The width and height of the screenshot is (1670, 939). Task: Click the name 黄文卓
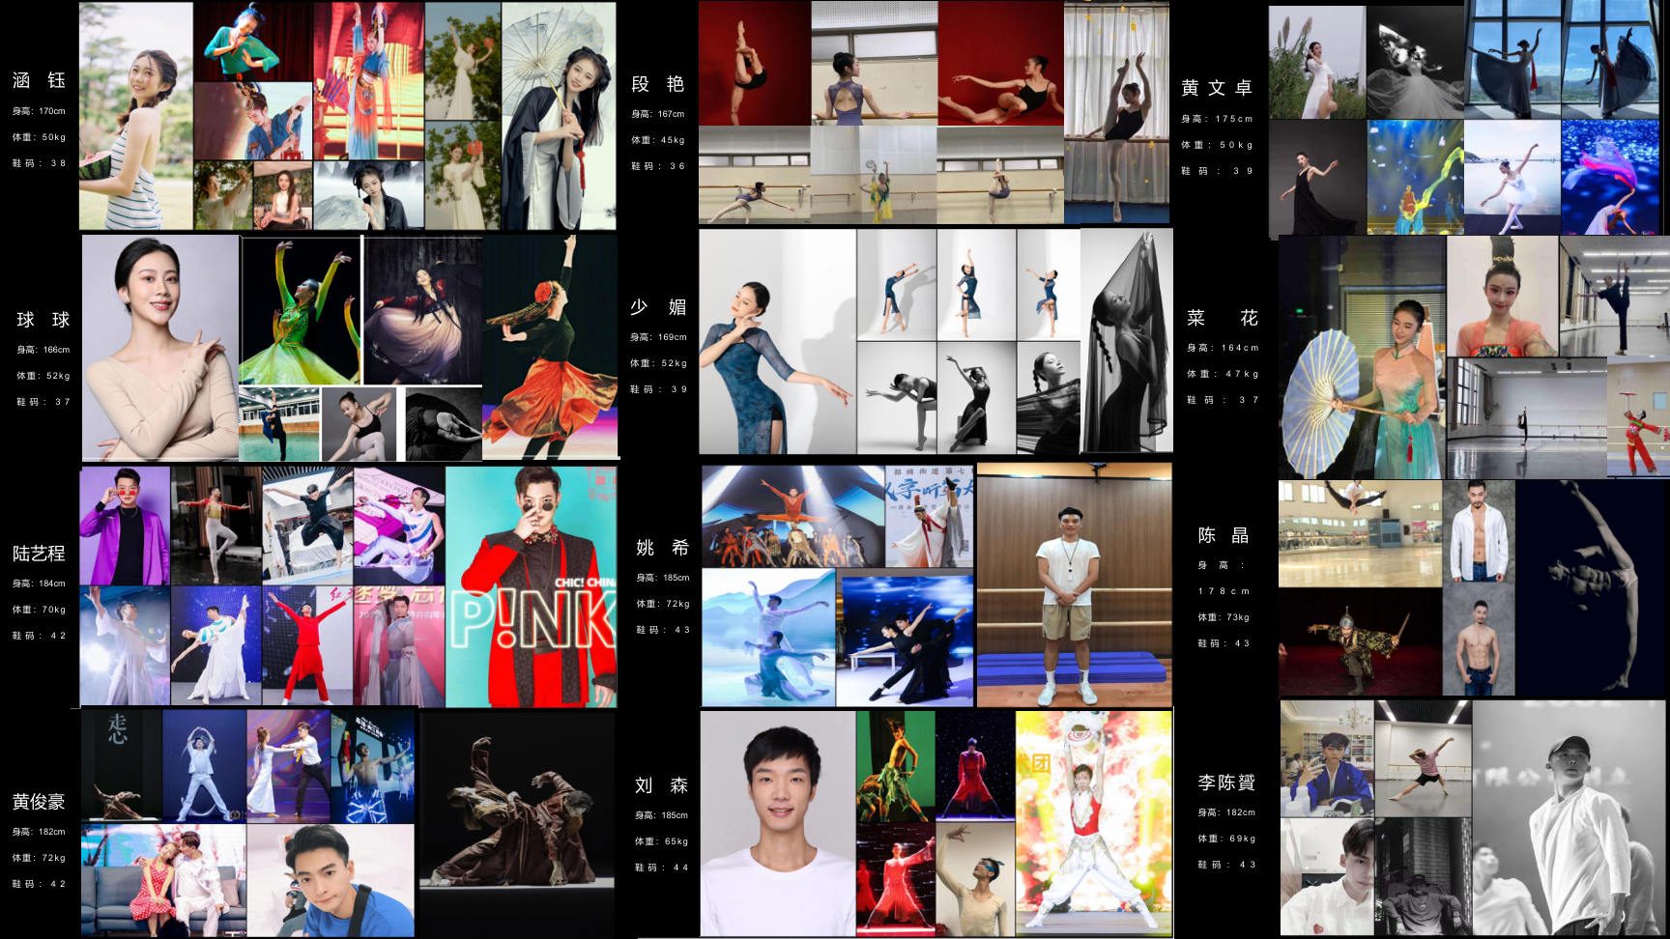tap(1217, 88)
